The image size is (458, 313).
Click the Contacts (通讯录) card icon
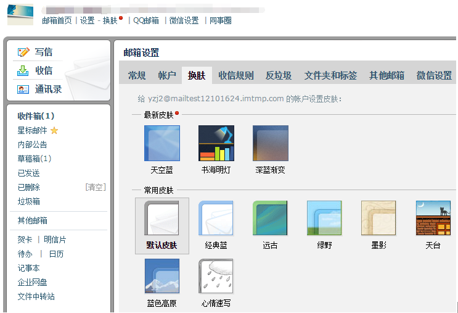23,89
